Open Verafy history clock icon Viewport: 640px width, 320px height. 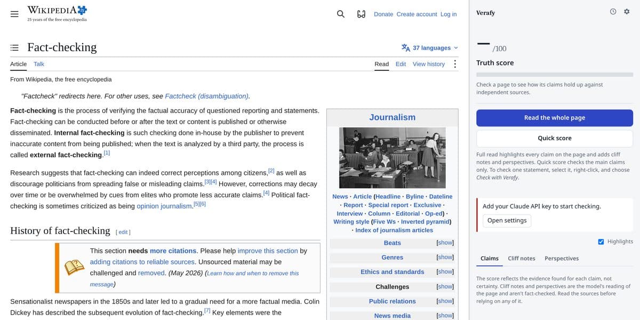tap(613, 12)
